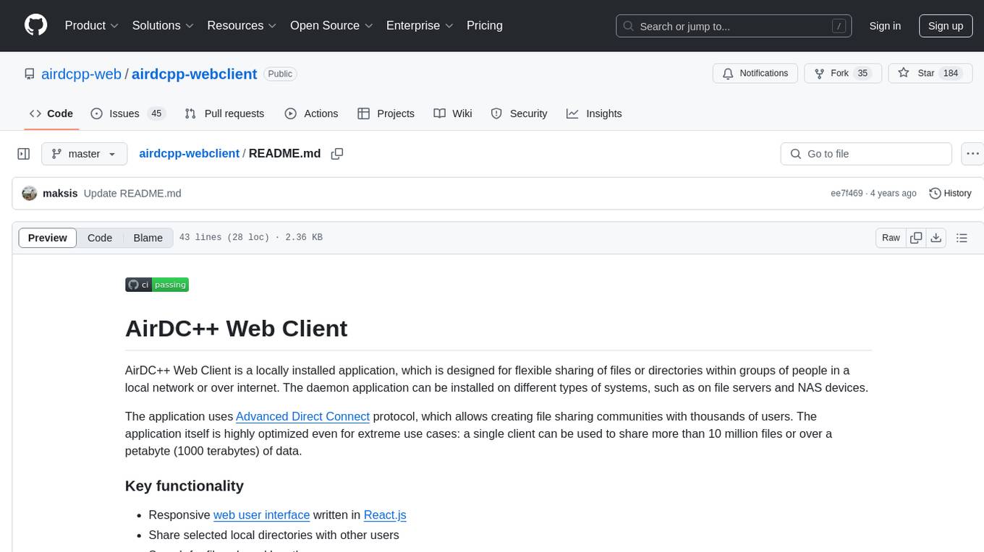Copy raw file contents
The image size is (984, 552).
click(916, 238)
